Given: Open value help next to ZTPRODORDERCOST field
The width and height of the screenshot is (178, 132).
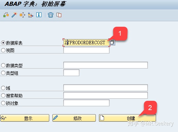Looking at the screenshot, I should point(112,43).
